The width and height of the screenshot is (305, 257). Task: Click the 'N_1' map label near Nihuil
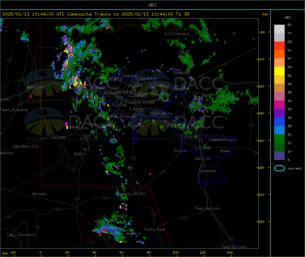(x=86, y=149)
